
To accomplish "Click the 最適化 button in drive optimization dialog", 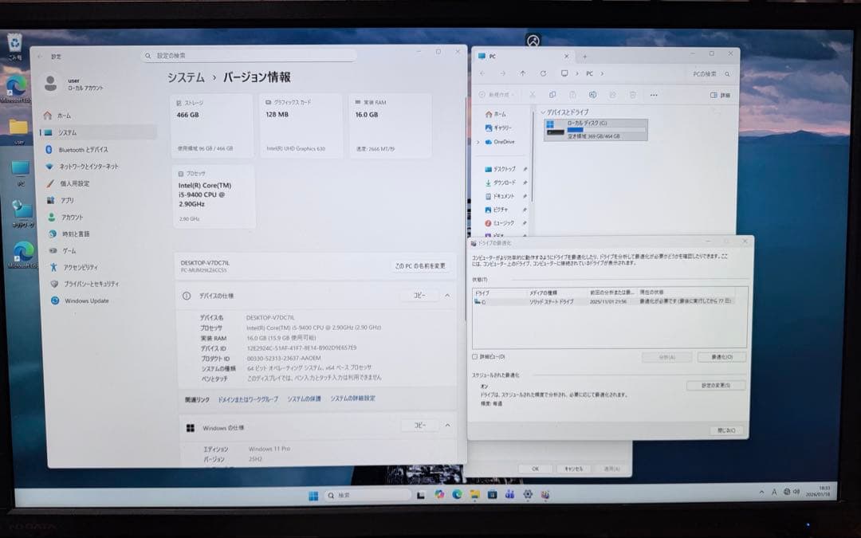I will click(720, 356).
